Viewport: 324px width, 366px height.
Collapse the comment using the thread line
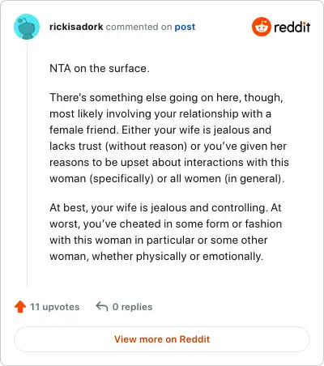coord(27,164)
